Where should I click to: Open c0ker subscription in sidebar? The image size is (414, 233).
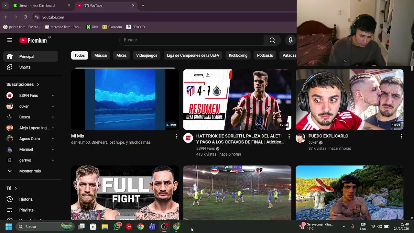coord(31,106)
